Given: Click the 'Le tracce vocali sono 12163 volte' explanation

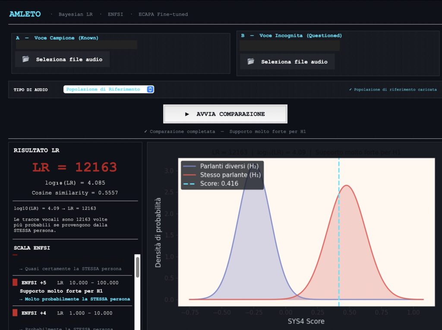Looking at the screenshot, I should click(x=60, y=225).
